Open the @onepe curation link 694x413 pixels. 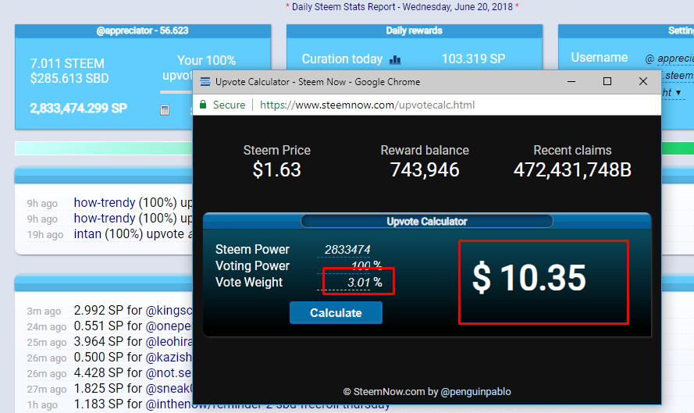point(169,326)
